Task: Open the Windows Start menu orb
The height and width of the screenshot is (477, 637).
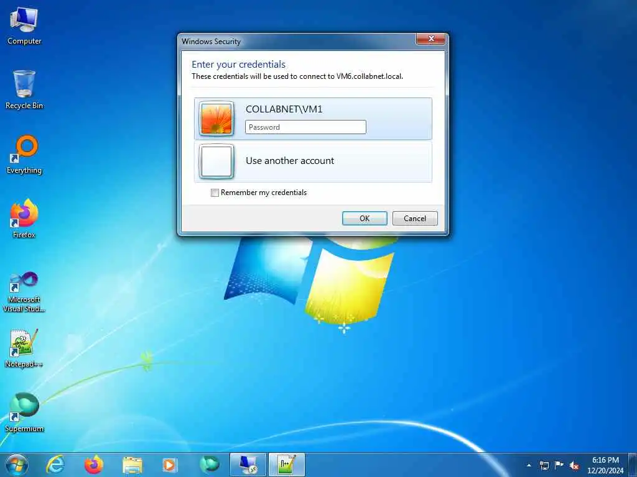Action: pos(17,465)
